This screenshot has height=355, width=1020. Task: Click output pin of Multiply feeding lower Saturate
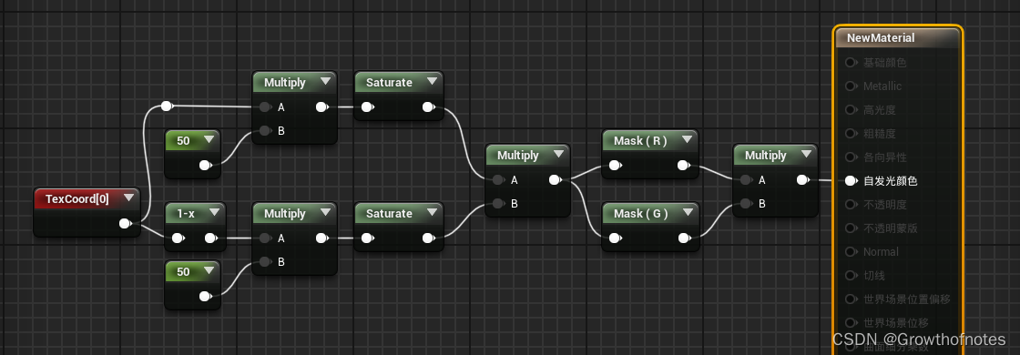[x=322, y=238]
